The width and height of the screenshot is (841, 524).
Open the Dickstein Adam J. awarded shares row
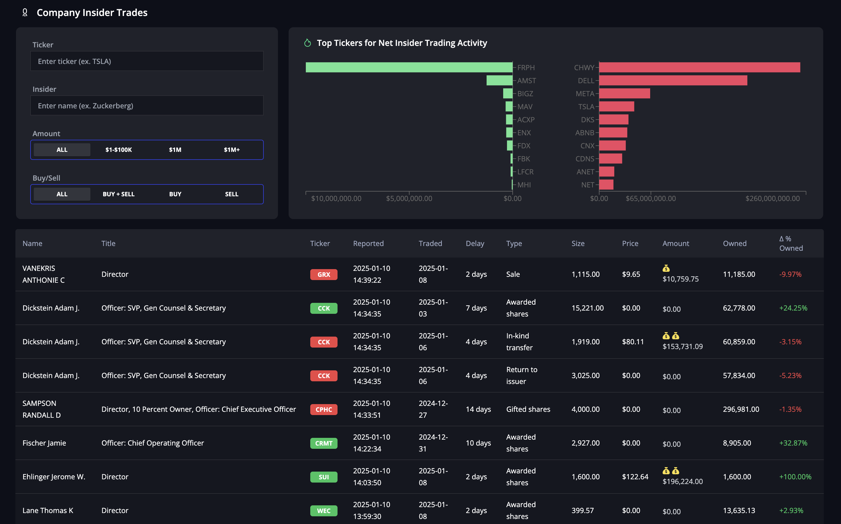tap(51, 308)
